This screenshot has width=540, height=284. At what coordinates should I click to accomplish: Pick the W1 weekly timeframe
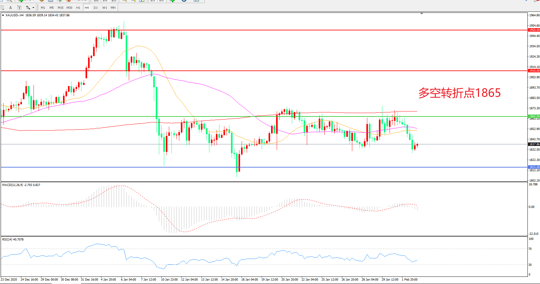point(104,8)
